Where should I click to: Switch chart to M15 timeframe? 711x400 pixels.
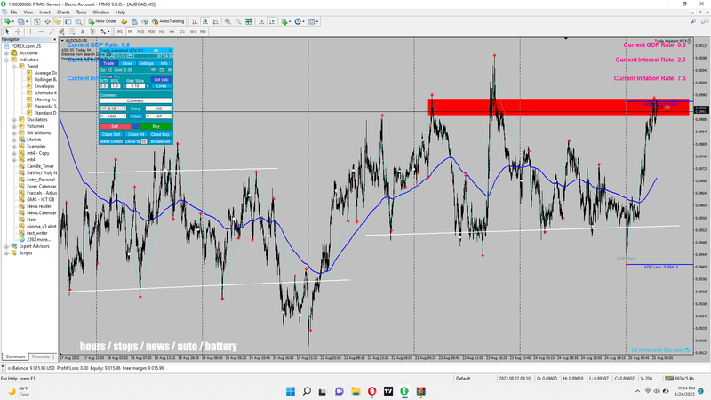pyautogui.click(x=140, y=31)
